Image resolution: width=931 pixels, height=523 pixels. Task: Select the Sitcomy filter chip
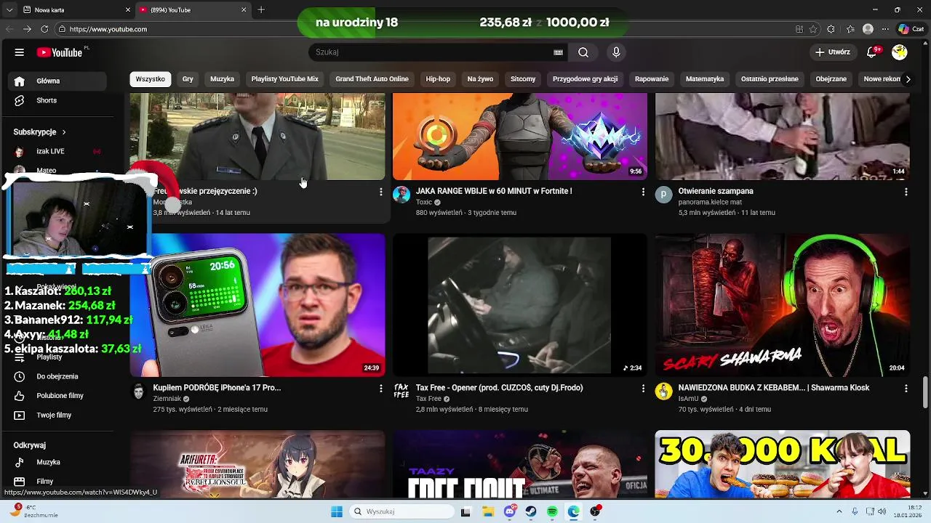523,79
